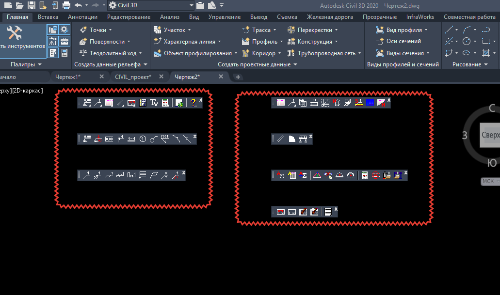Click the Пм-1 leader icon
The image size is (500, 295).
tap(131, 175)
